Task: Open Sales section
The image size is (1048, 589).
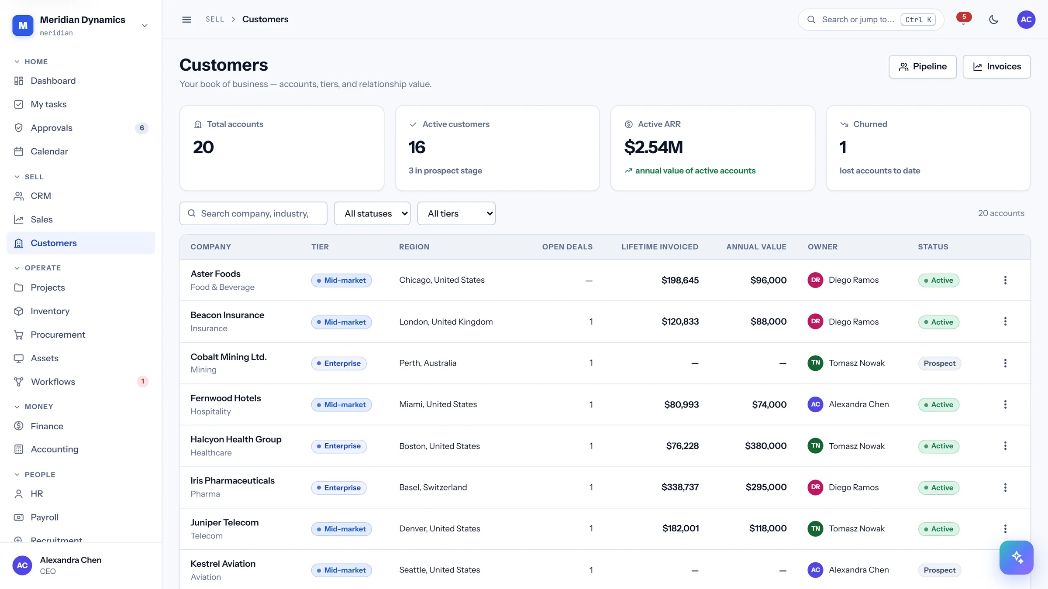Action: pyautogui.click(x=81, y=219)
